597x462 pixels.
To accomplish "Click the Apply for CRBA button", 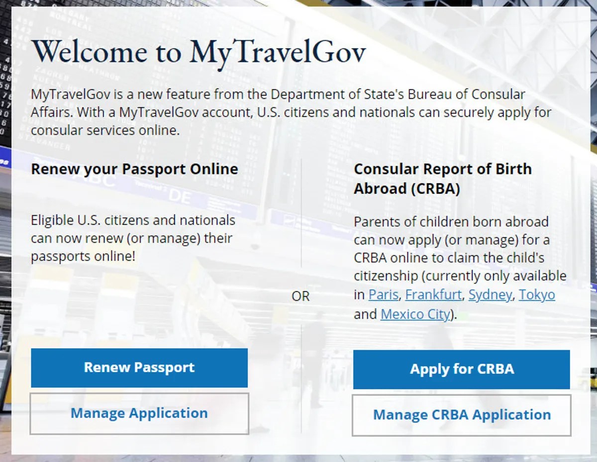I will (x=461, y=369).
